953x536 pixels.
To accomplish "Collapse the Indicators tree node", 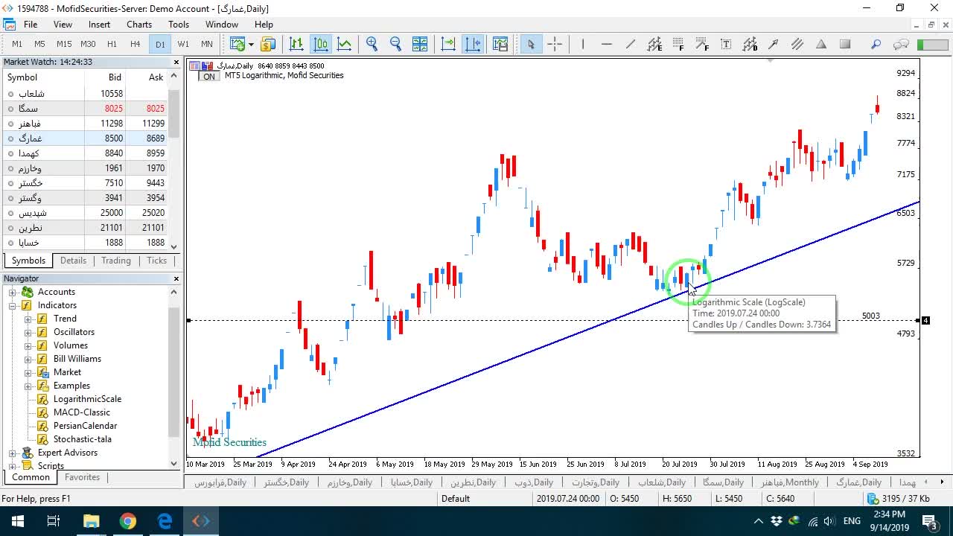I will click(13, 305).
